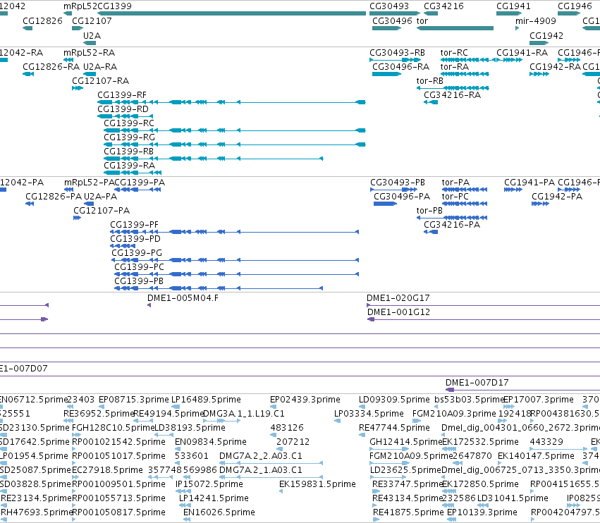Open EST EP02439.3prime
Image resolution: width=600 pixels, height=523 pixels.
coord(305,400)
